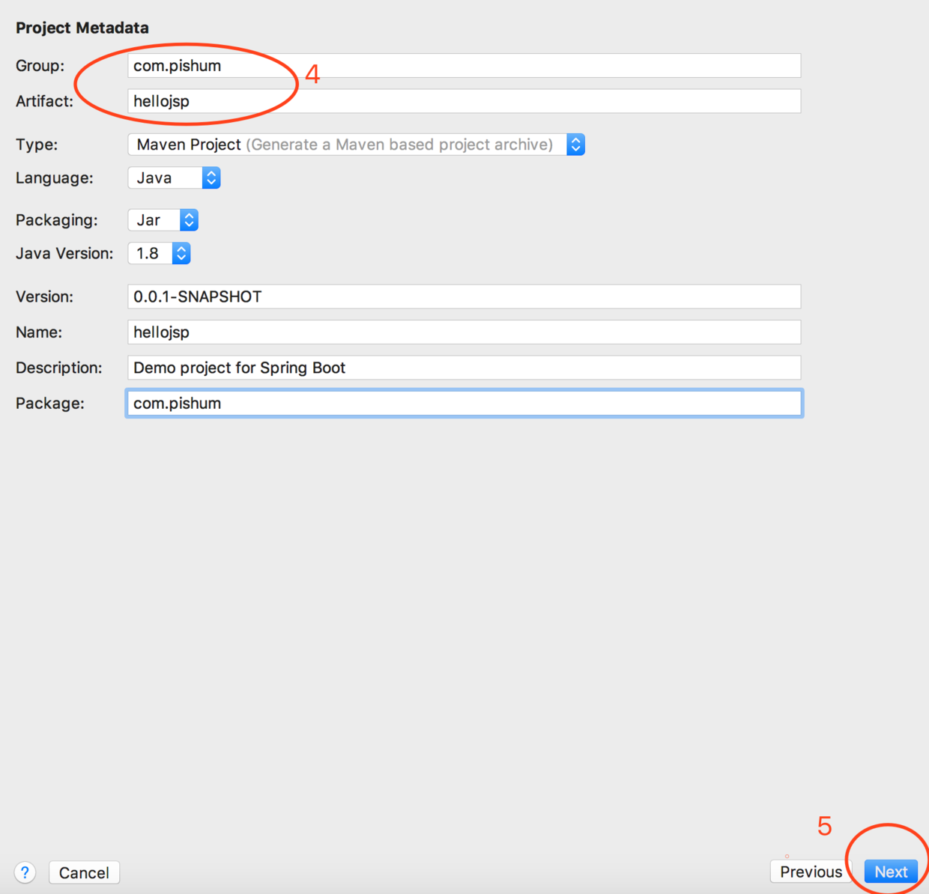Click the Packaging label

(57, 220)
